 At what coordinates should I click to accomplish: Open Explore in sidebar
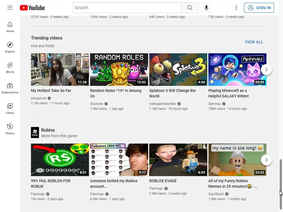click(10, 47)
